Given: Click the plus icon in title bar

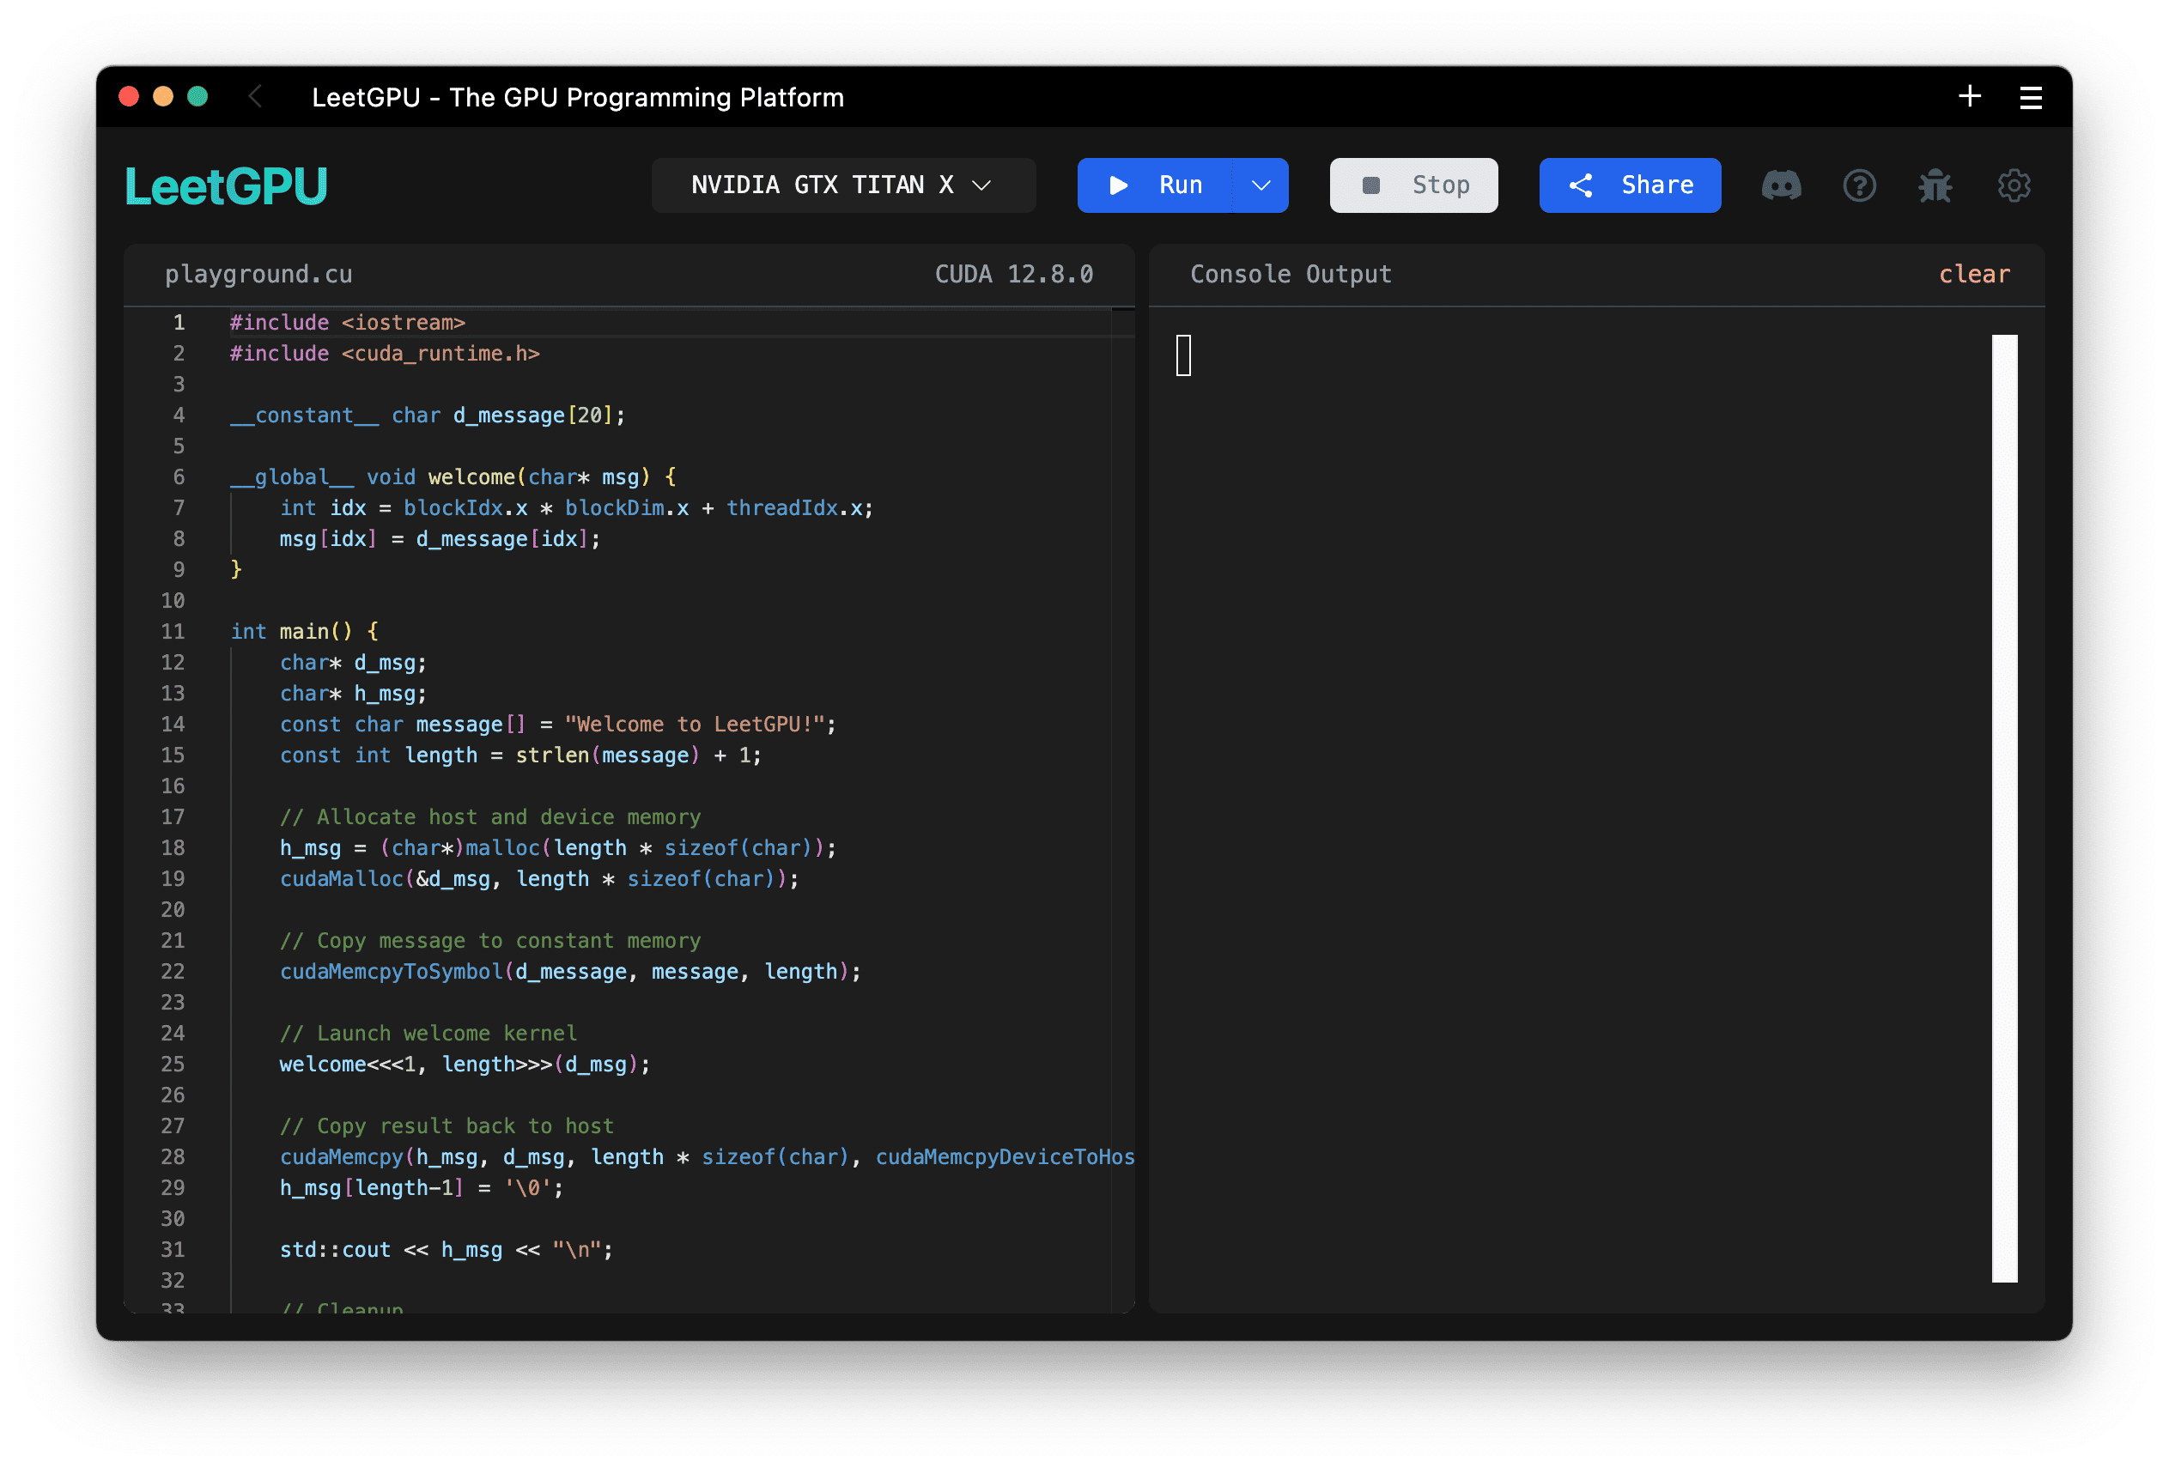Looking at the screenshot, I should [x=1969, y=96].
